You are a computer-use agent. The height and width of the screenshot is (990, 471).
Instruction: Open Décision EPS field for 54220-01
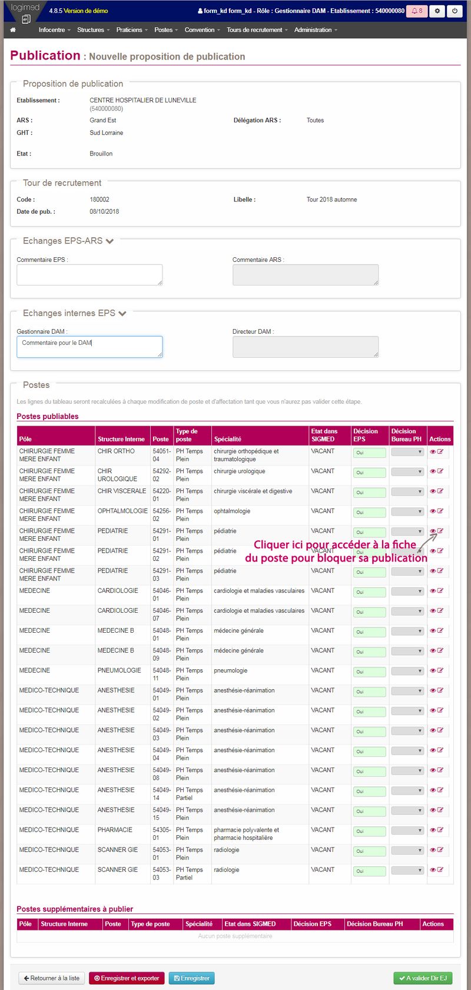coord(370,493)
